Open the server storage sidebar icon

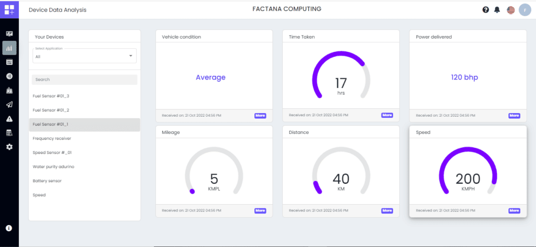point(9,133)
